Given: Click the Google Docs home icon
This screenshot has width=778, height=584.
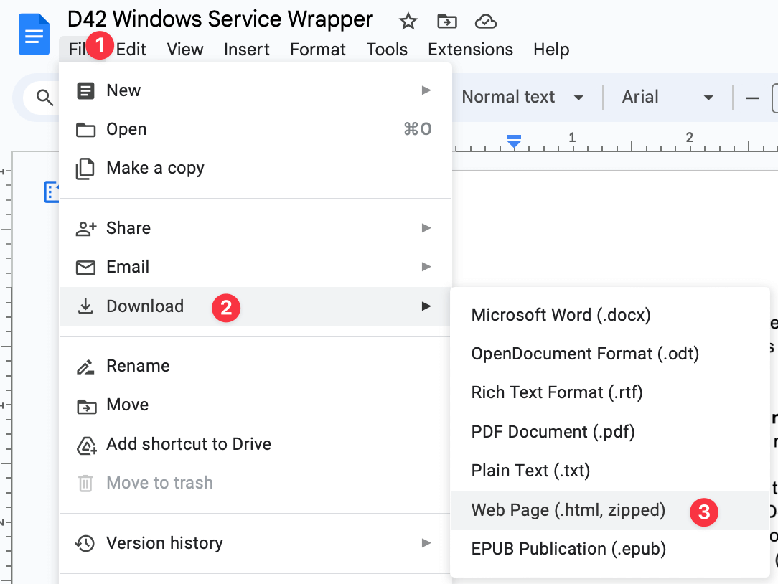Looking at the screenshot, I should pos(34,34).
